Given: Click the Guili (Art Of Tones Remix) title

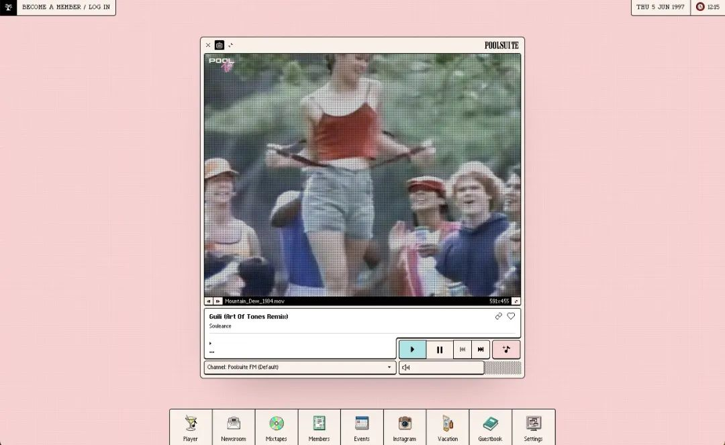Looking at the screenshot, I should (x=249, y=317).
